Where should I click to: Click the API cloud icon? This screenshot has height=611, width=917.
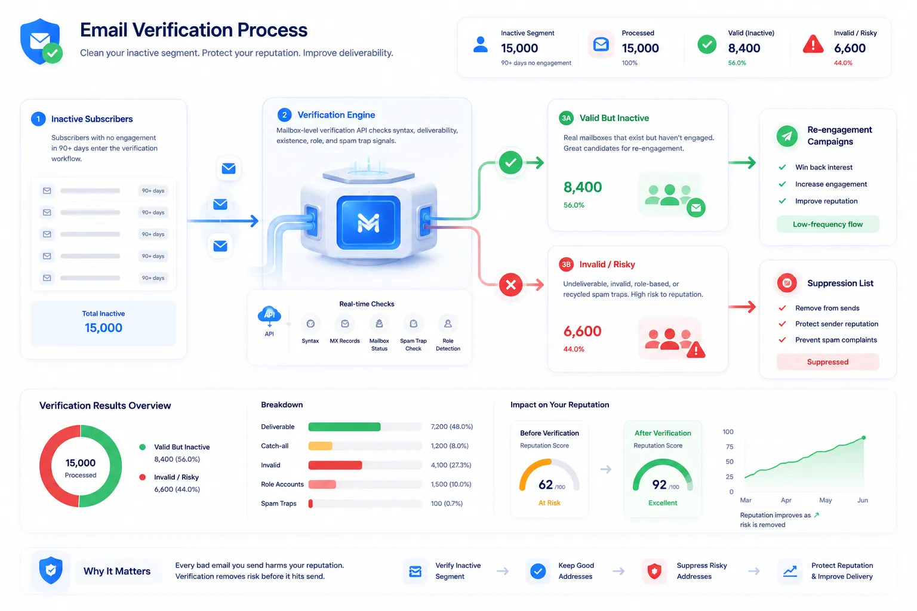point(269,315)
